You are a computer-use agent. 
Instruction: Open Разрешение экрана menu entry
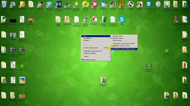pyautogui.click(x=96, y=60)
